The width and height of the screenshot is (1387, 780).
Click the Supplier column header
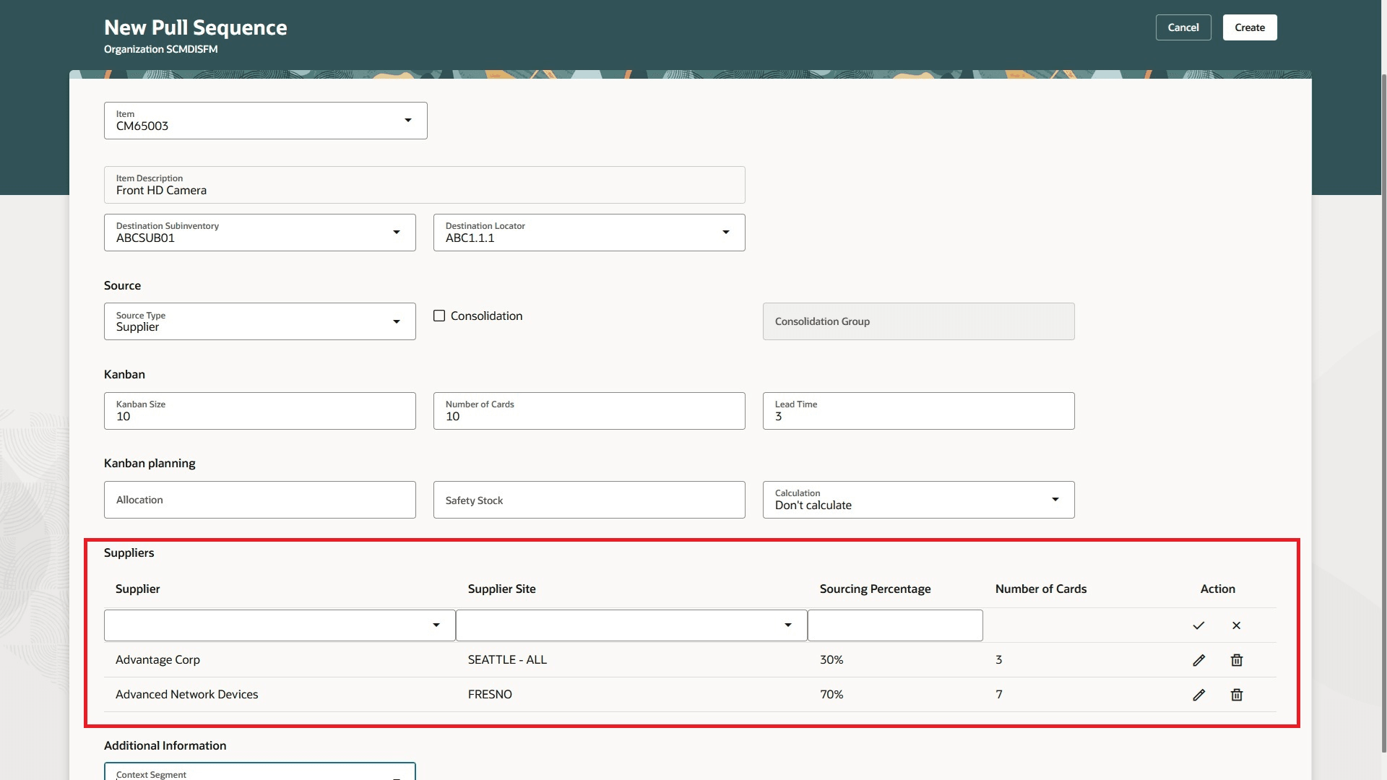[137, 589]
